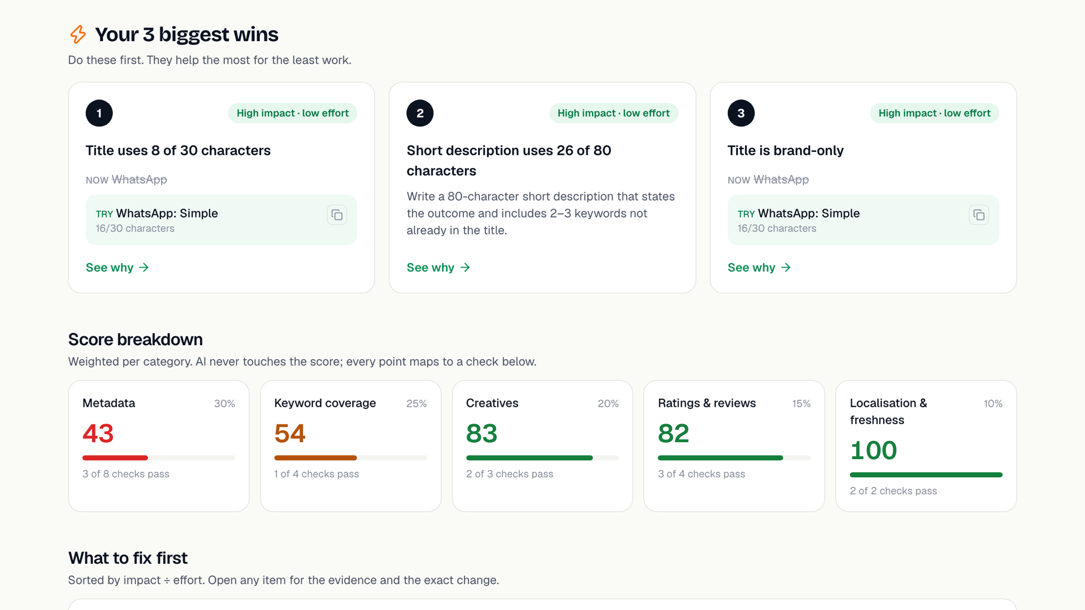Click struck-through NOW WhatsApp in card 1
This screenshot has width=1085, height=610.
pyautogui.click(x=126, y=180)
